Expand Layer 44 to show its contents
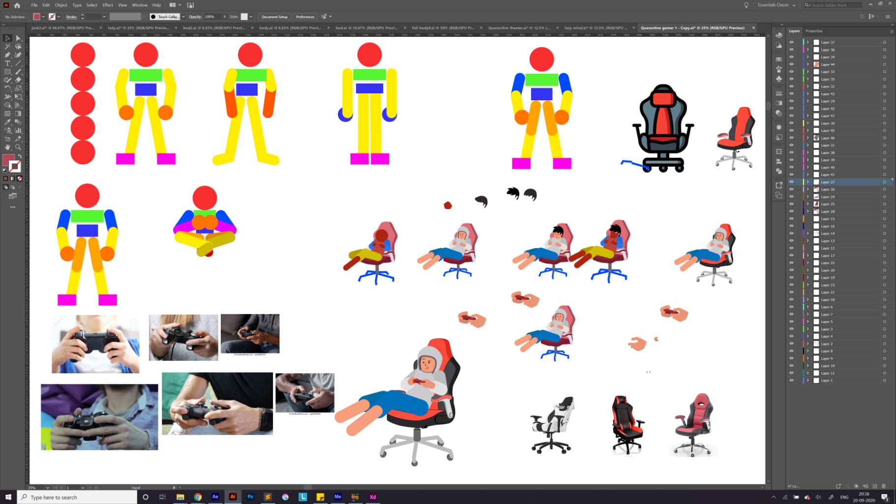This screenshot has width=896, height=504. pyautogui.click(x=809, y=64)
